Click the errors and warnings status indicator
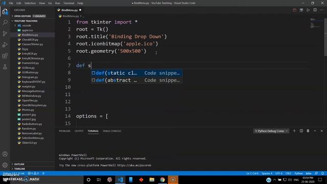327x184 pixels. pyautogui.click(x=33, y=173)
